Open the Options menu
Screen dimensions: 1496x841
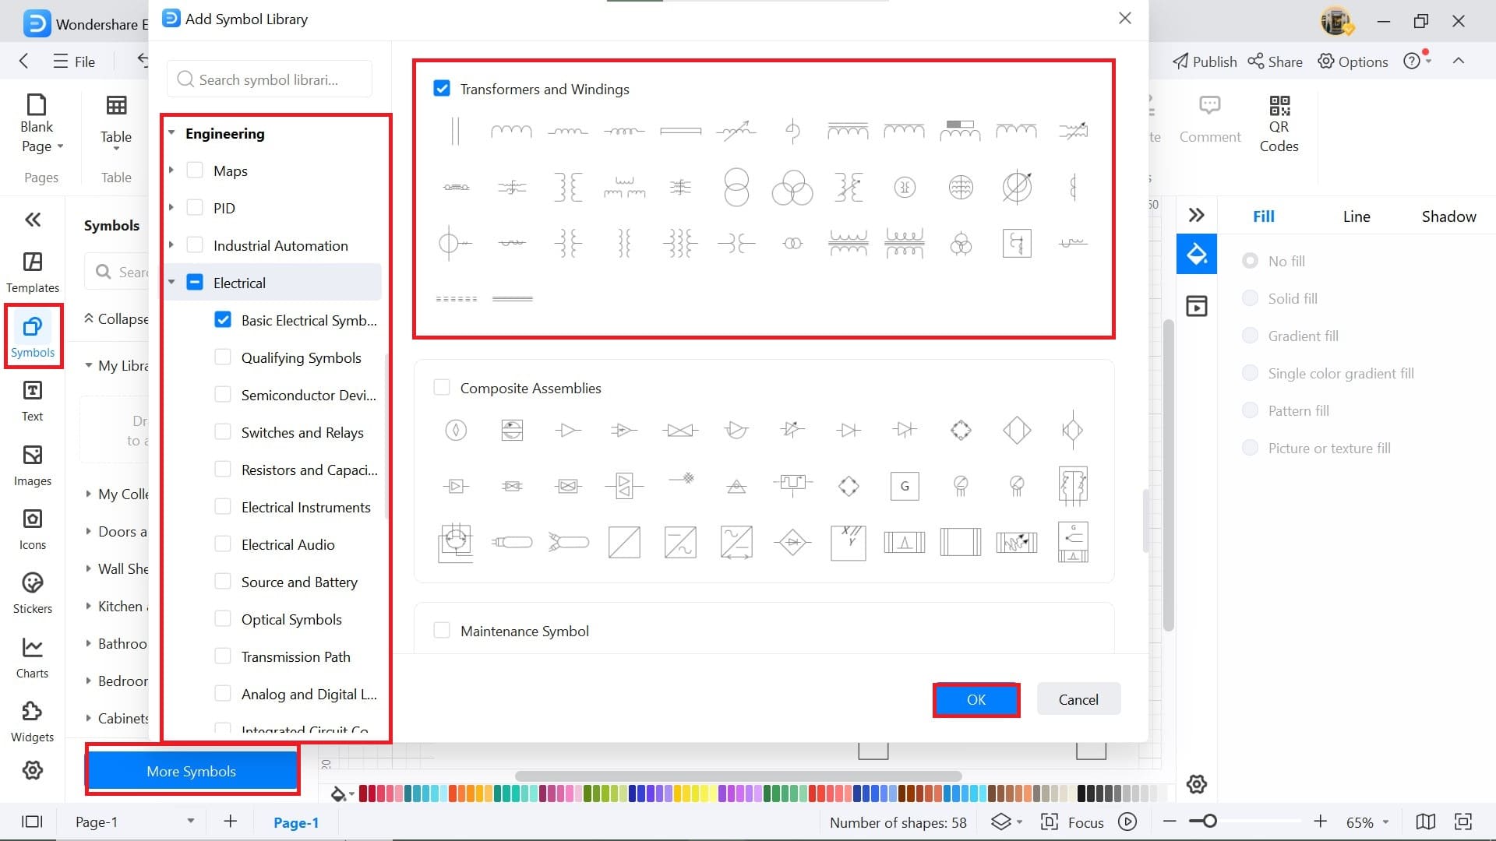click(x=1353, y=62)
